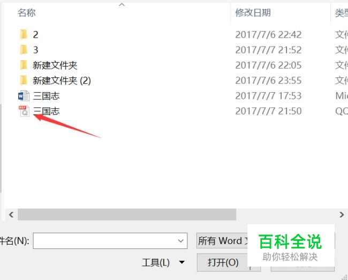
Task: Select the 新建文件夹 (2) folder name
Action: tap(62, 80)
